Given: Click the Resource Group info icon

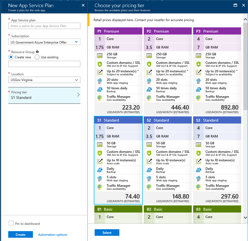Looking at the screenshot, I should 37,52.
